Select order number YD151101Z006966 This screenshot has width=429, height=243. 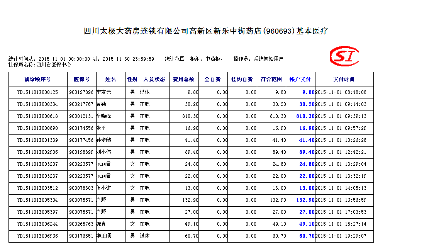tap(38, 236)
